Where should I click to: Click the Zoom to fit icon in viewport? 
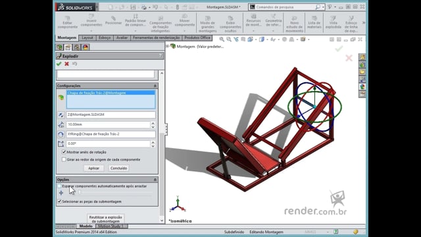222,39
